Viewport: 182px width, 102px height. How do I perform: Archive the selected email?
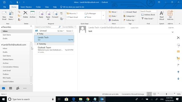(32, 14)
